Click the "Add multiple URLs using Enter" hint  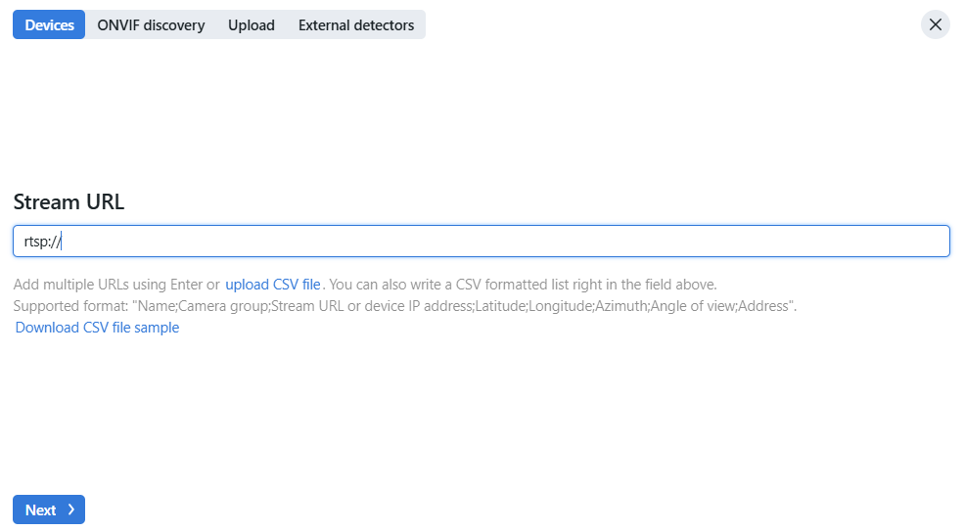[115, 285]
